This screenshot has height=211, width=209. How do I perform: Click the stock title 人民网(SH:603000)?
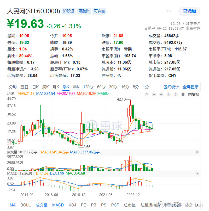pos(34,11)
